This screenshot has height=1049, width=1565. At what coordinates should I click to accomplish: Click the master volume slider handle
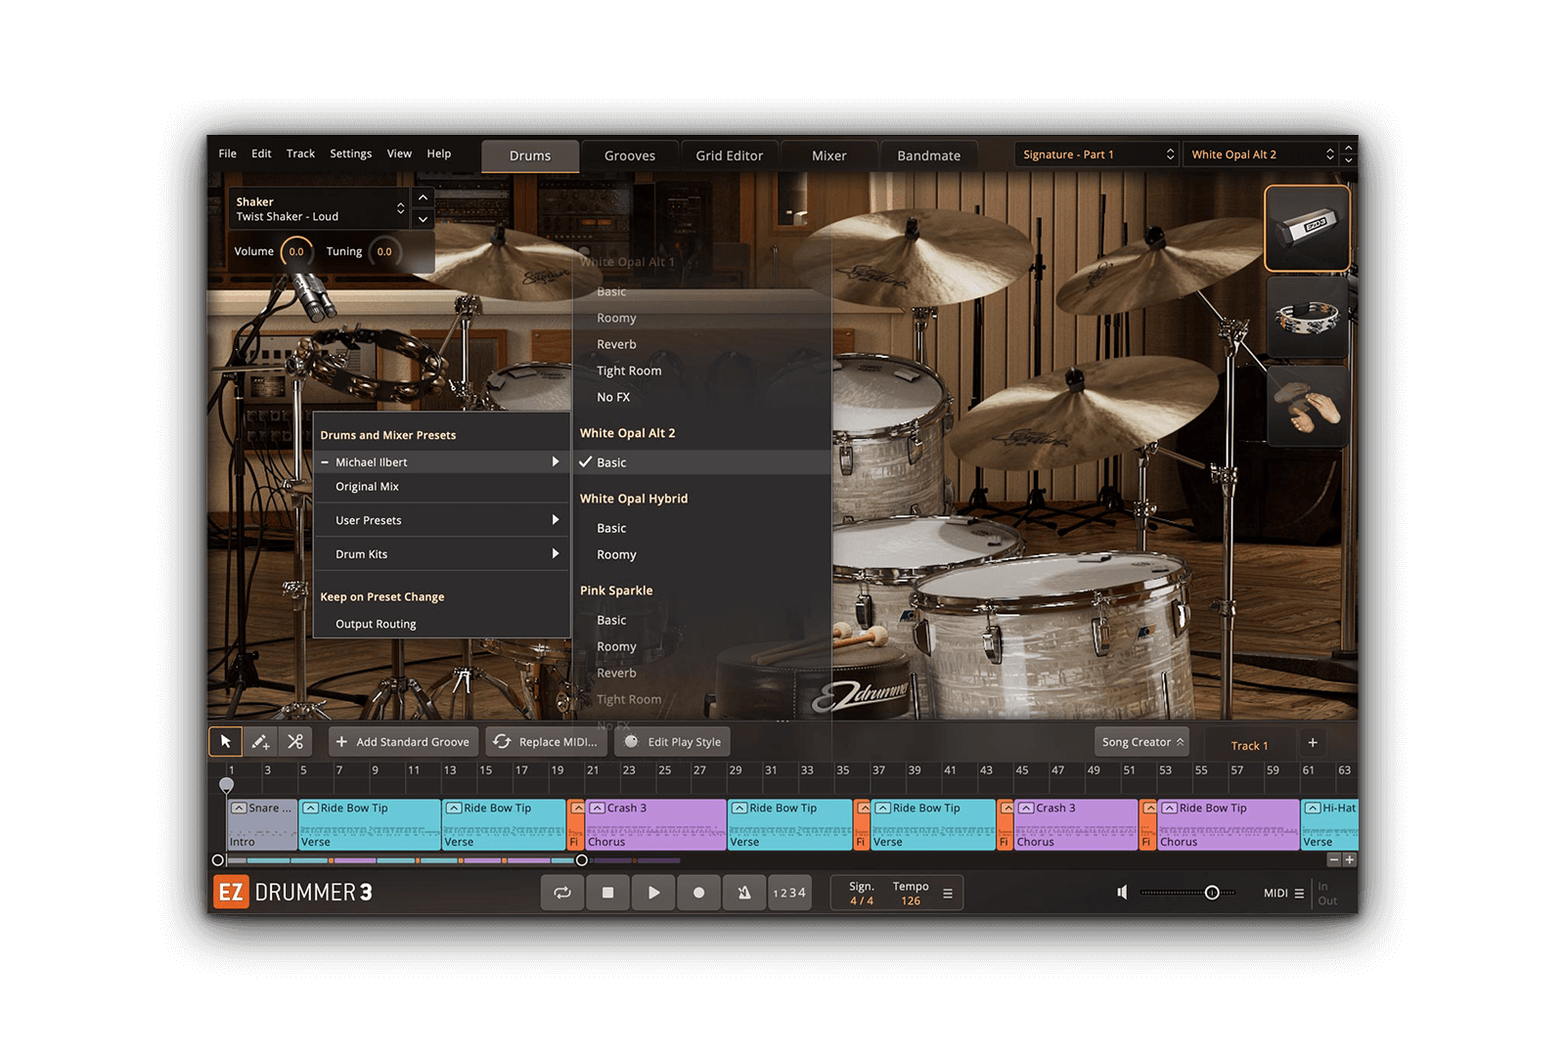point(1212,893)
